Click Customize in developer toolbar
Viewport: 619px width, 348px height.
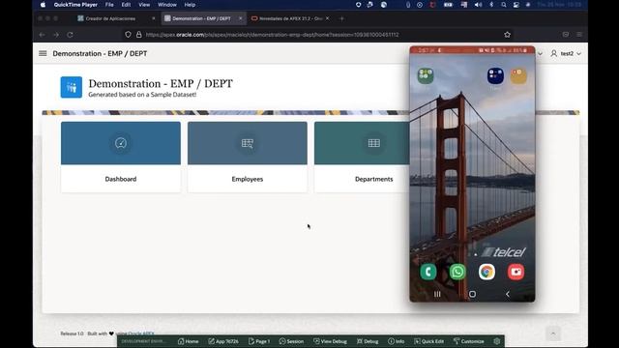click(468, 341)
